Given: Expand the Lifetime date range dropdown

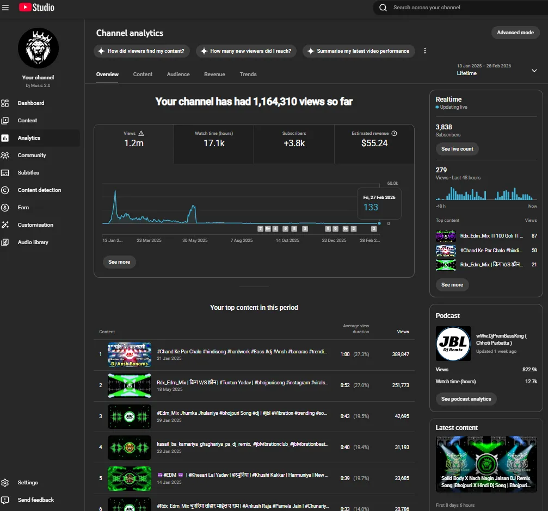Looking at the screenshot, I should click(534, 71).
